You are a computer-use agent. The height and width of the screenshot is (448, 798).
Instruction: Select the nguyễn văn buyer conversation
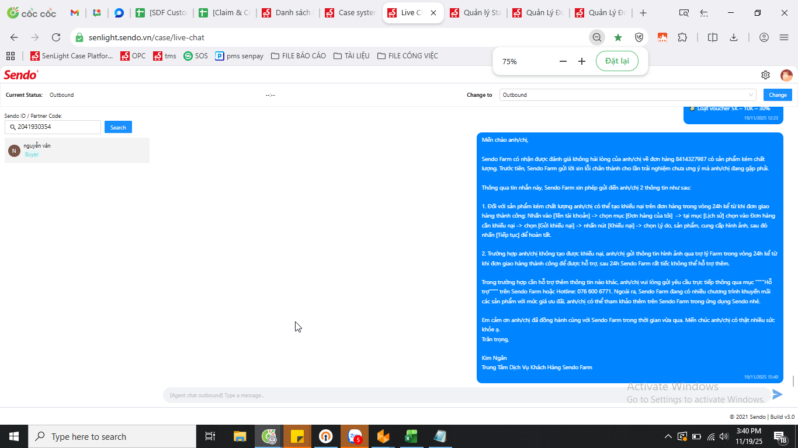(x=77, y=150)
